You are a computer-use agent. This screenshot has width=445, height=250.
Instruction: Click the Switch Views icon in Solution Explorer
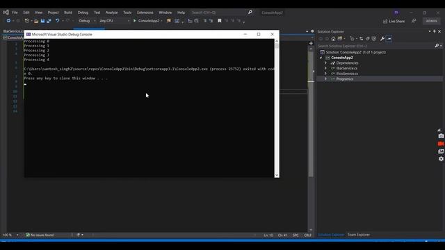[x=340, y=39]
